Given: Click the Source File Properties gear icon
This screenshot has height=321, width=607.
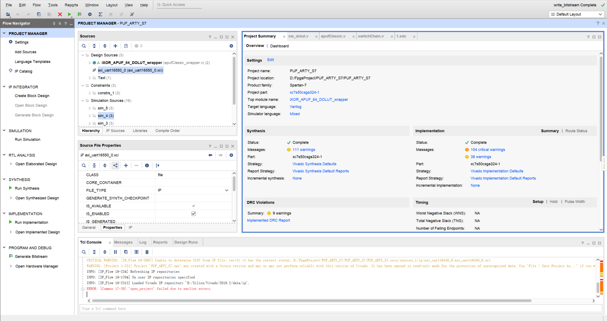Looking at the screenshot, I should pos(231,155).
